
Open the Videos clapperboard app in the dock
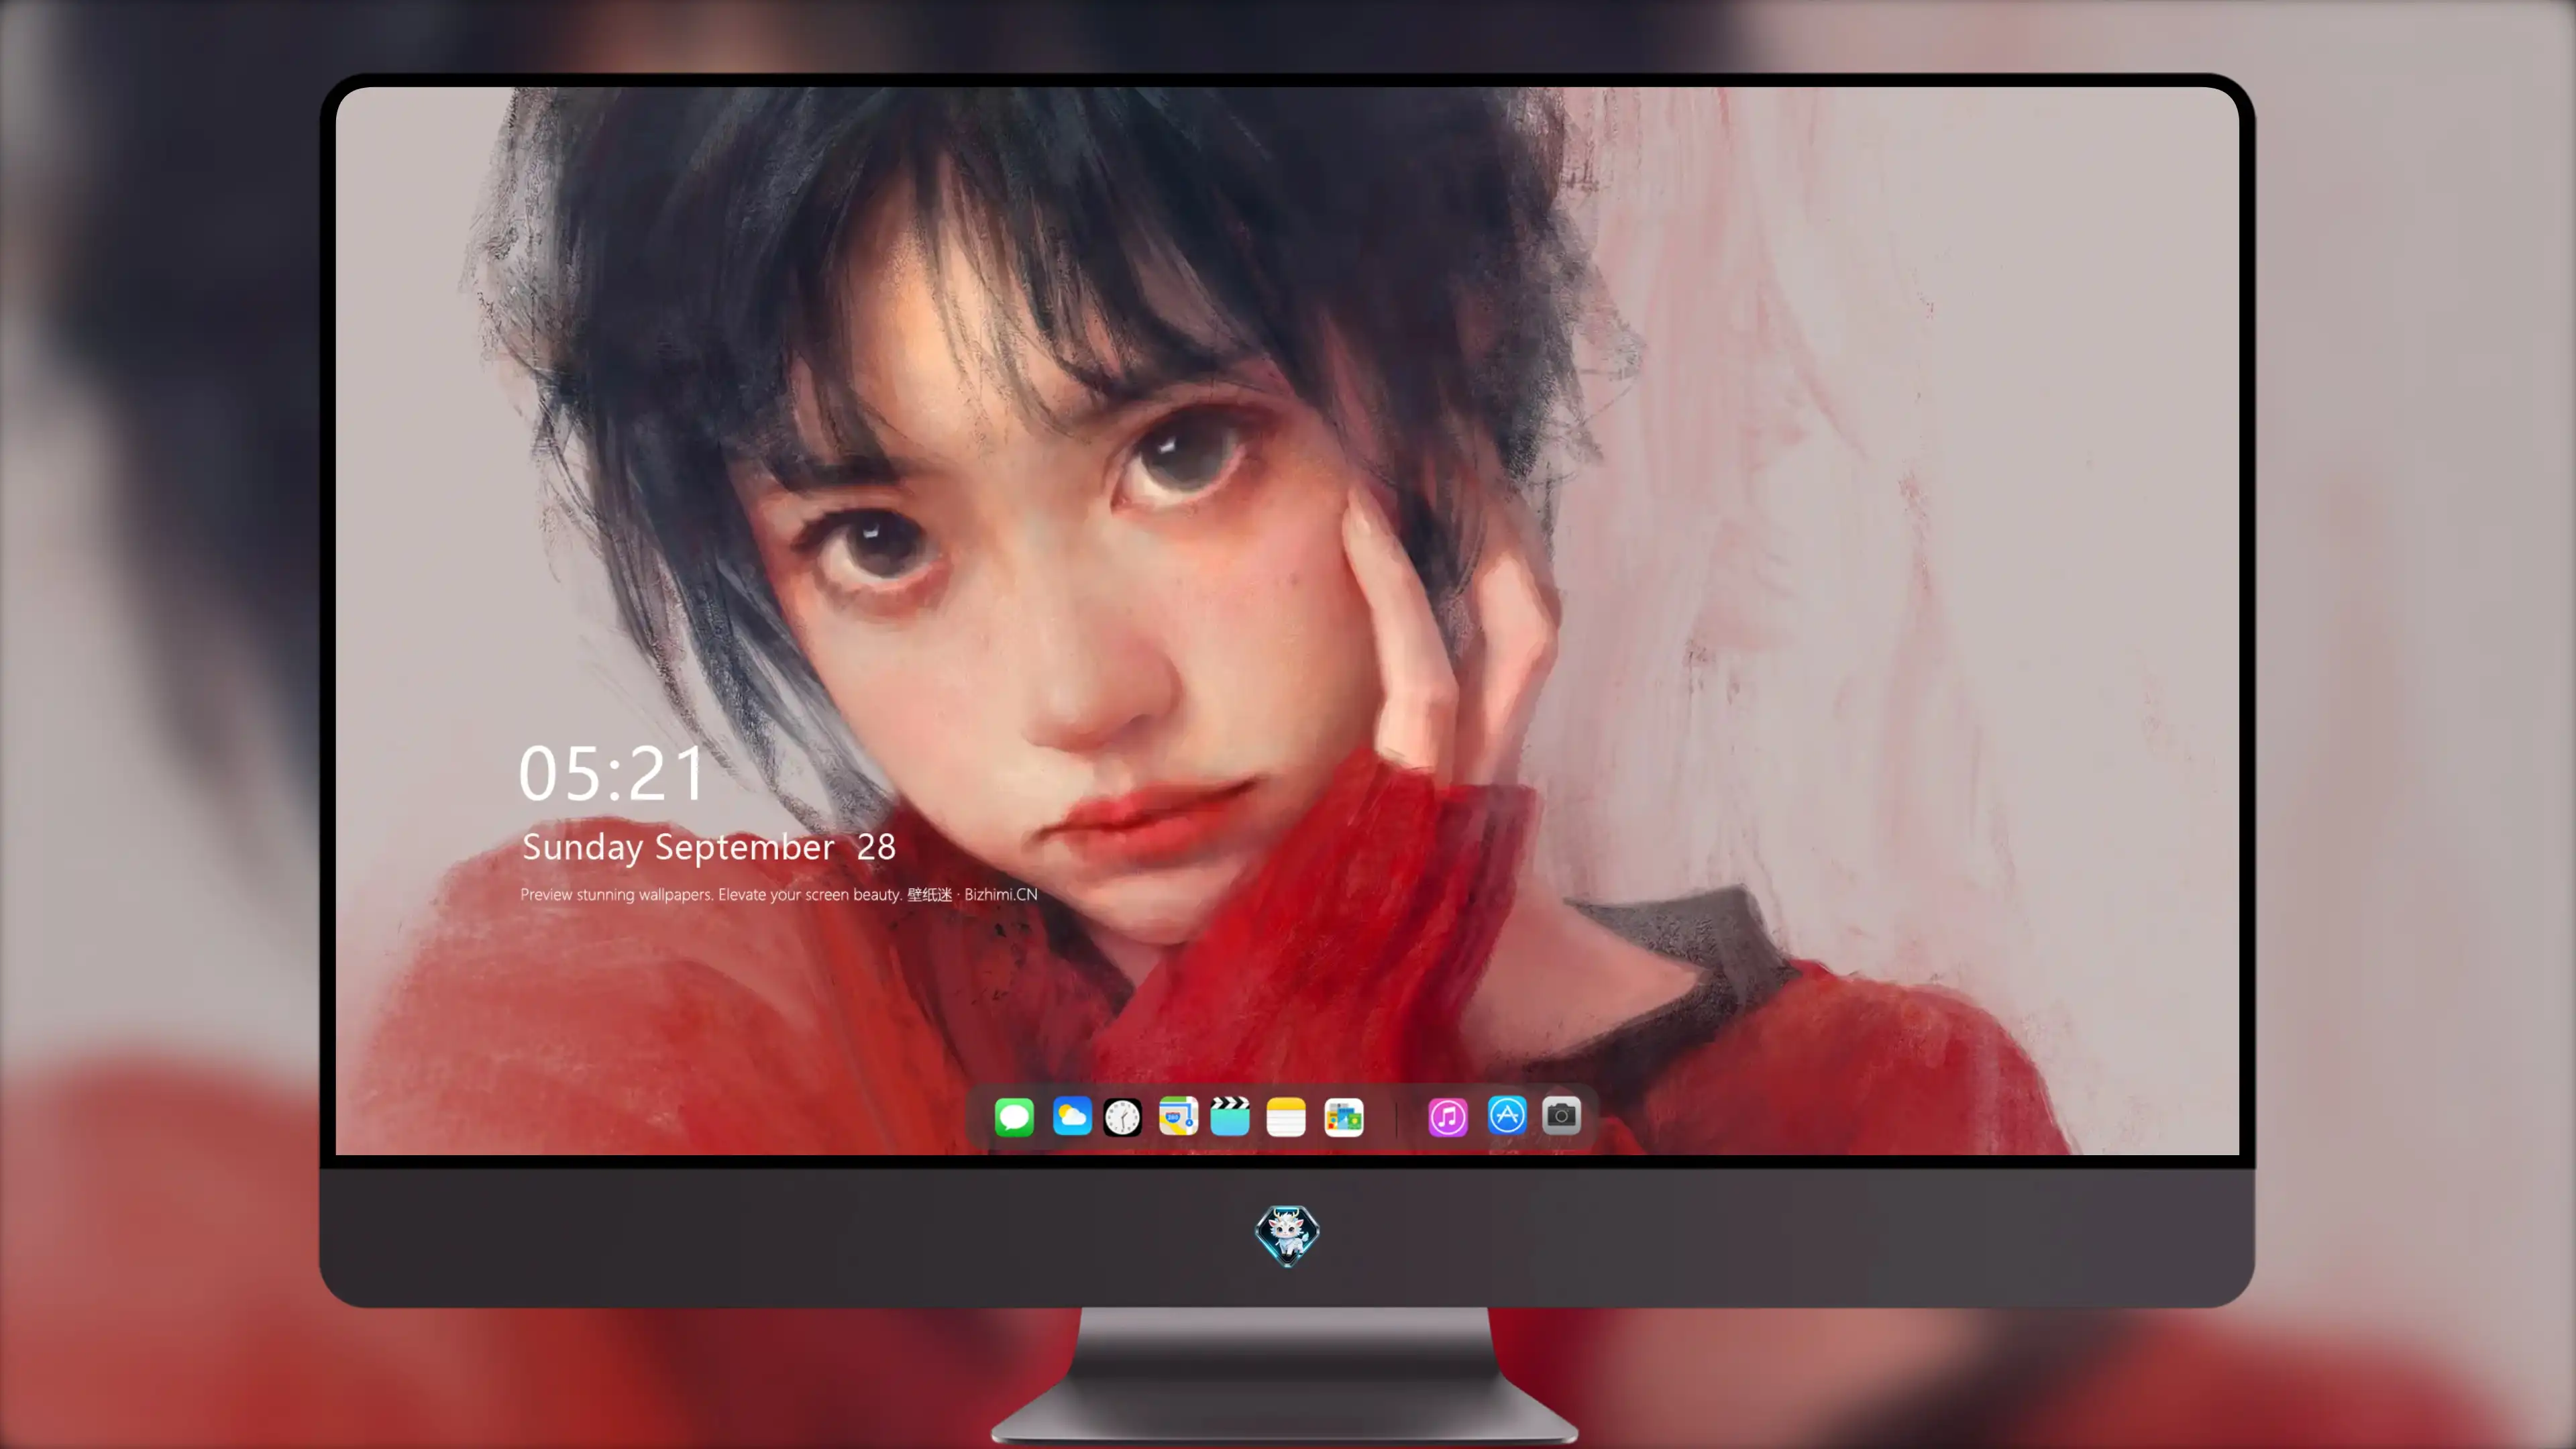point(1230,1116)
